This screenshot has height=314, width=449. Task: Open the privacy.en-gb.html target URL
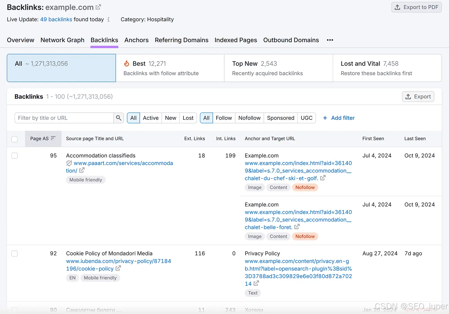298,273
